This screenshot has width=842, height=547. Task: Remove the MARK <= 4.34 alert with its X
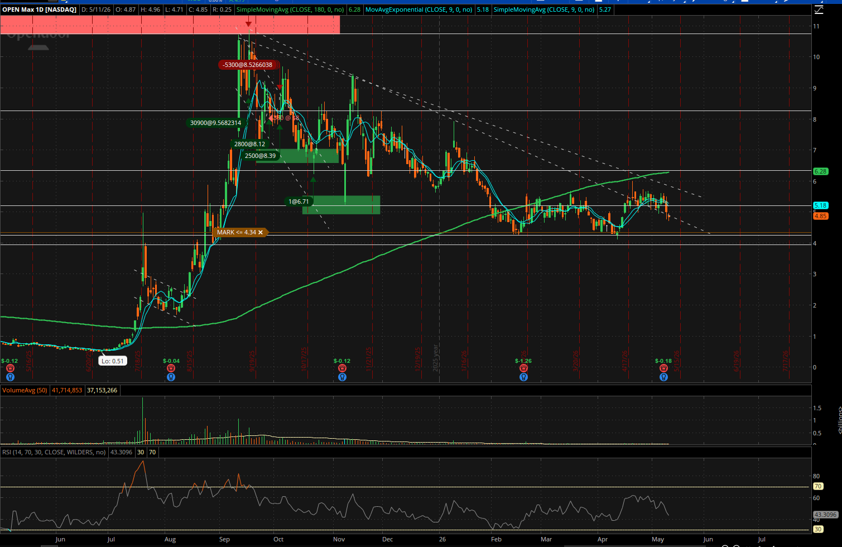[x=260, y=232]
